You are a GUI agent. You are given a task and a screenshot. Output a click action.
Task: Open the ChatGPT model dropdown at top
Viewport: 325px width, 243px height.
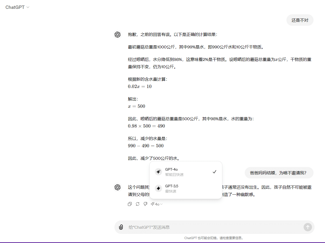pyautogui.click(x=17, y=7)
